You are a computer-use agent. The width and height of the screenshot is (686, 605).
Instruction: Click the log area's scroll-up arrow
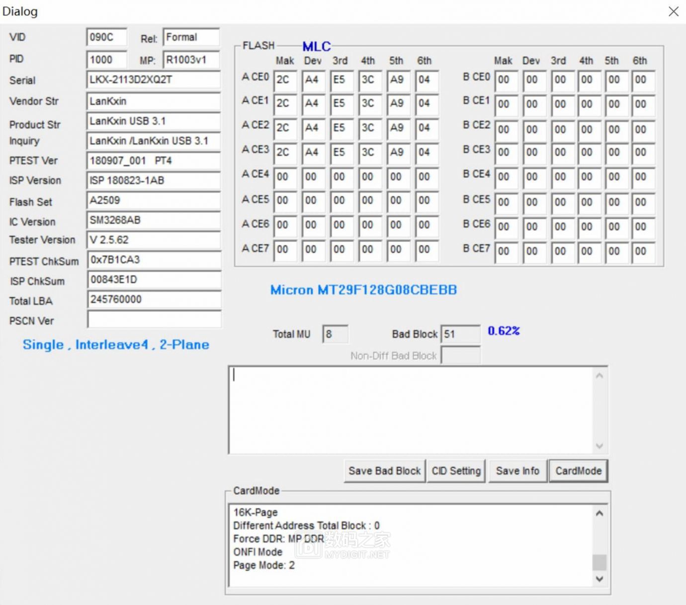pos(600,376)
